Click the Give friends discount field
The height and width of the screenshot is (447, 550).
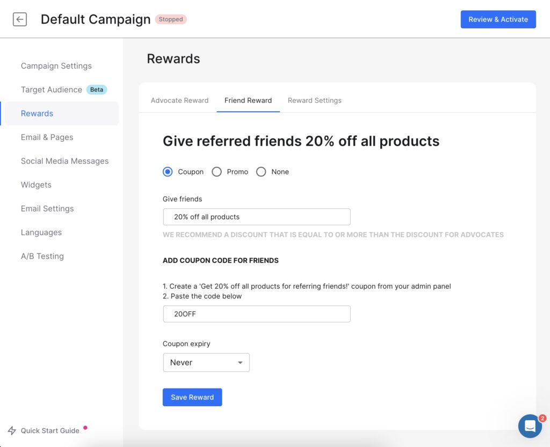[x=256, y=217]
